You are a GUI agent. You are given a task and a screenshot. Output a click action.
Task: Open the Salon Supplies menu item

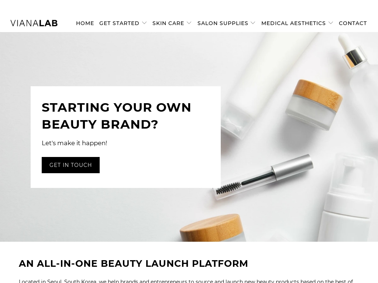pyautogui.click(x=223, y=23)
